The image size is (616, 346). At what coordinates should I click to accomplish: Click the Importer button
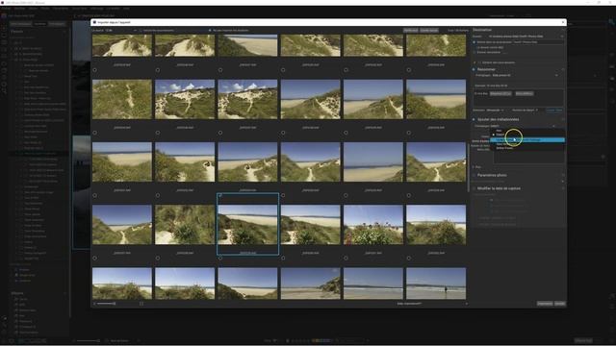(x=545, y=304)
